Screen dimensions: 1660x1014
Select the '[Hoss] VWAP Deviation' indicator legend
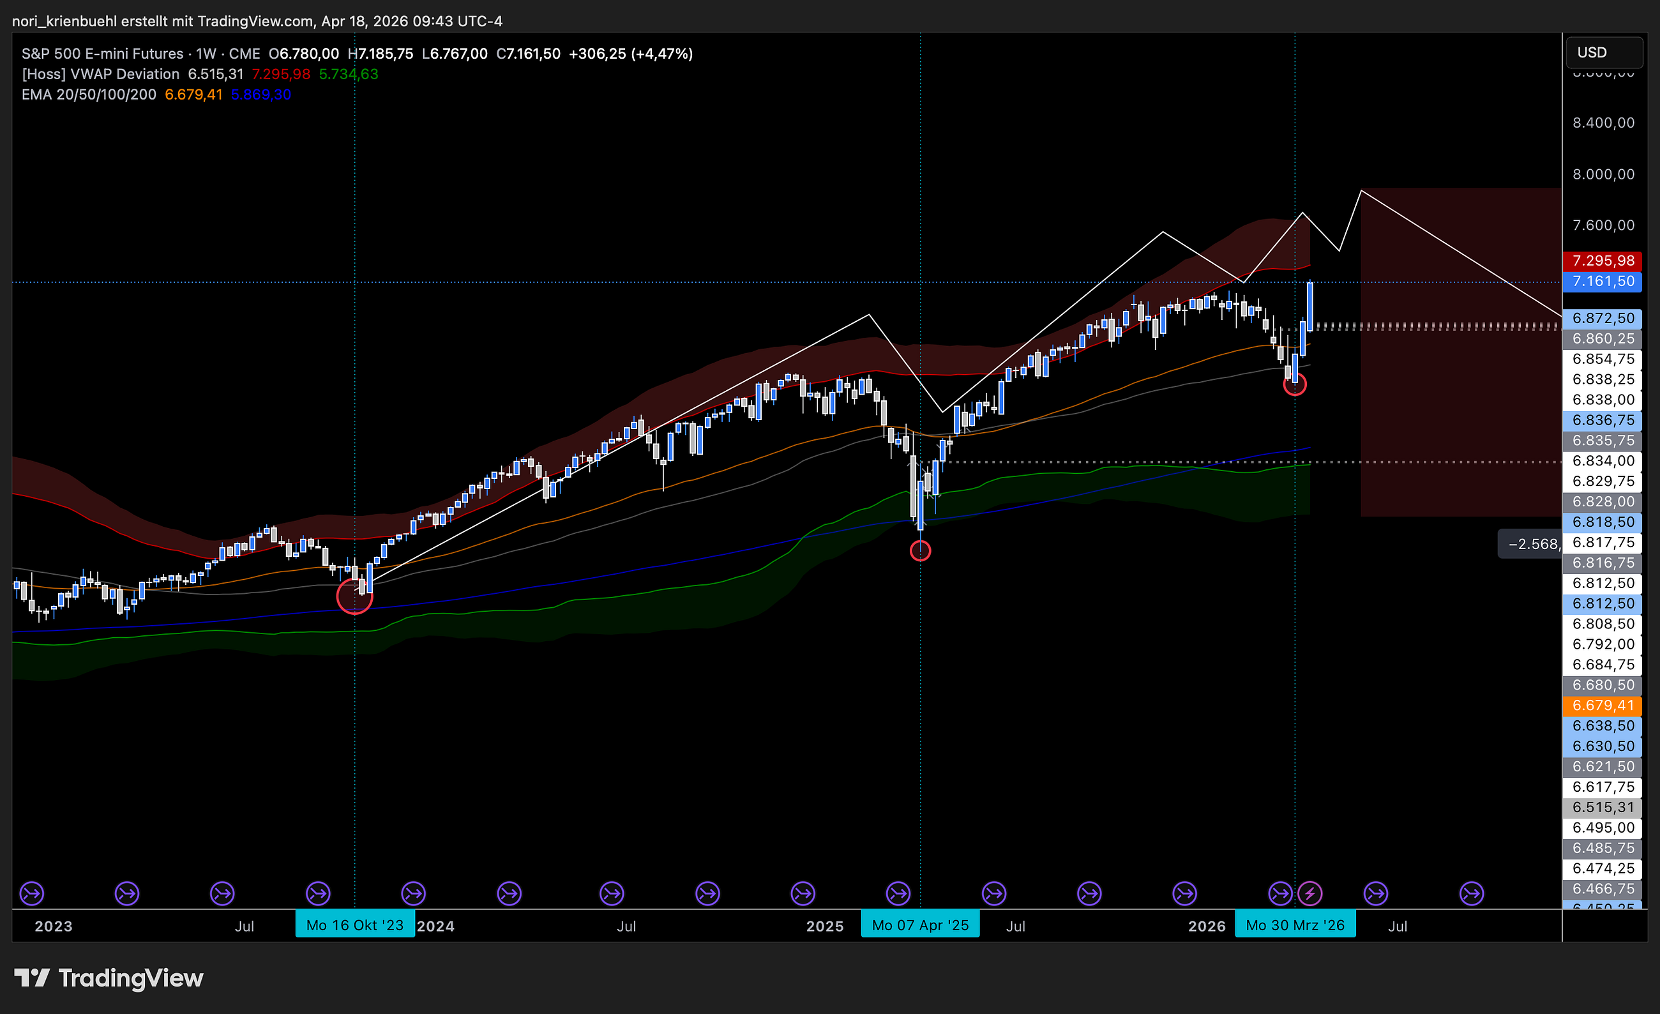[x=100, y=74]
